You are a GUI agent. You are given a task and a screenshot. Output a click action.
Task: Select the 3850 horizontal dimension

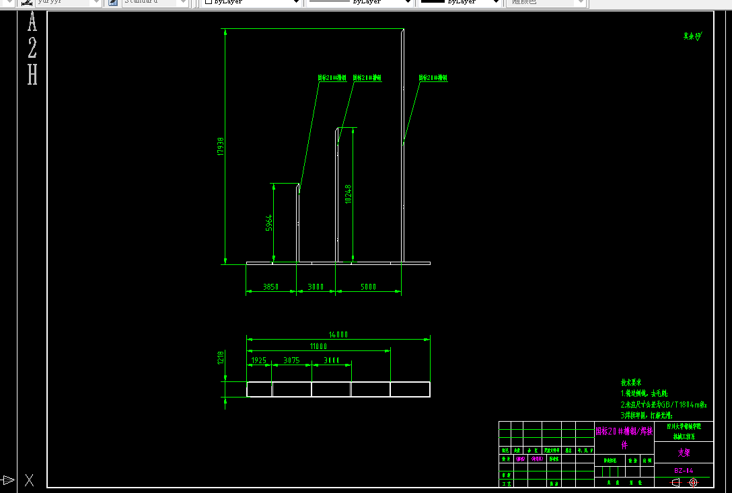[x=270, y=287]
